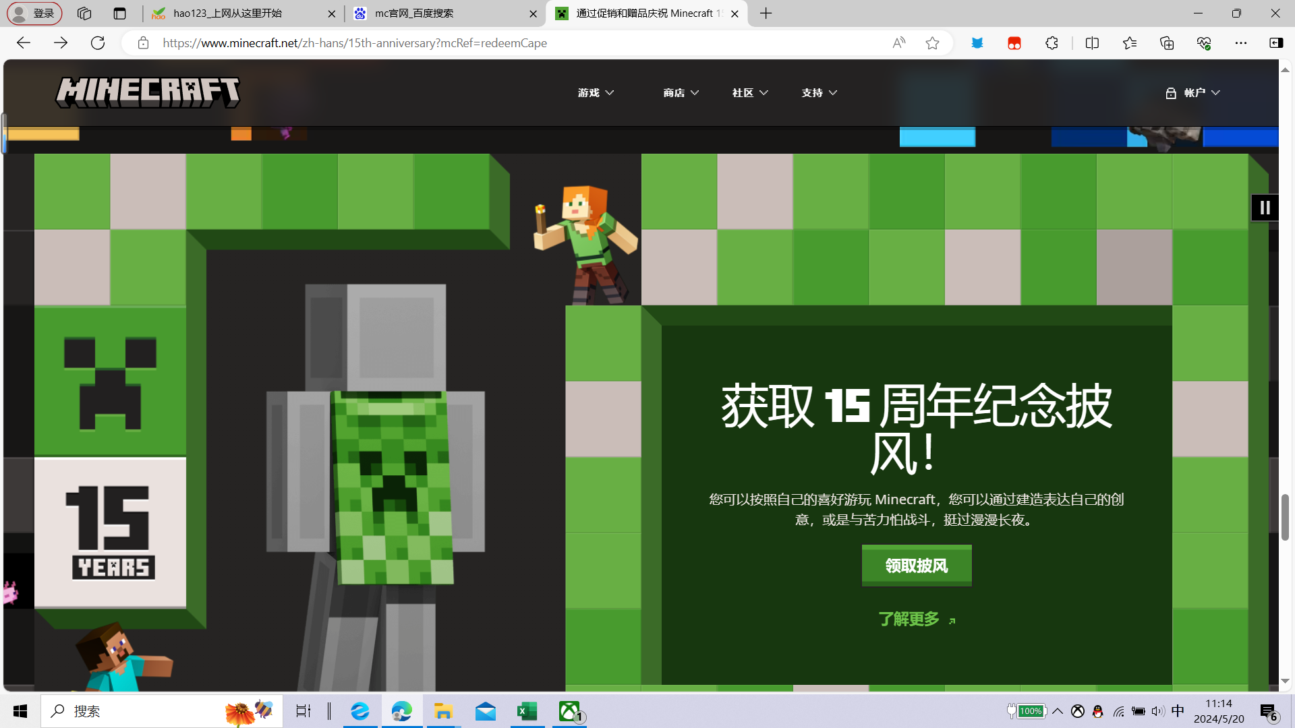
Task: Pause the background animation
Action: tap(1265, 208)
